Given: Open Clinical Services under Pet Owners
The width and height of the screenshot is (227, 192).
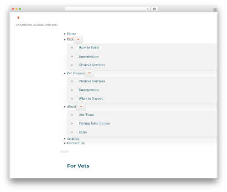Looking at the screenshot, I should click(92, 81).
